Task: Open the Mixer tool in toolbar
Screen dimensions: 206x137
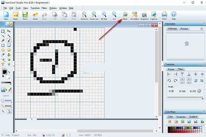Action: [125, 16]
